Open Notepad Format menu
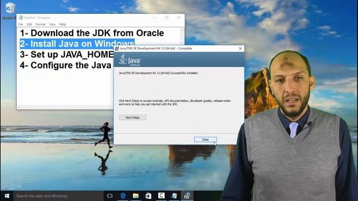 click(x=40, y=24)
